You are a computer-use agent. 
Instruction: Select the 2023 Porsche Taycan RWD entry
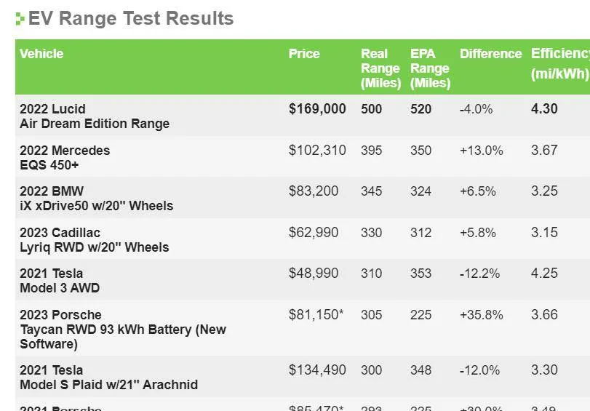[x=123, y=329]
